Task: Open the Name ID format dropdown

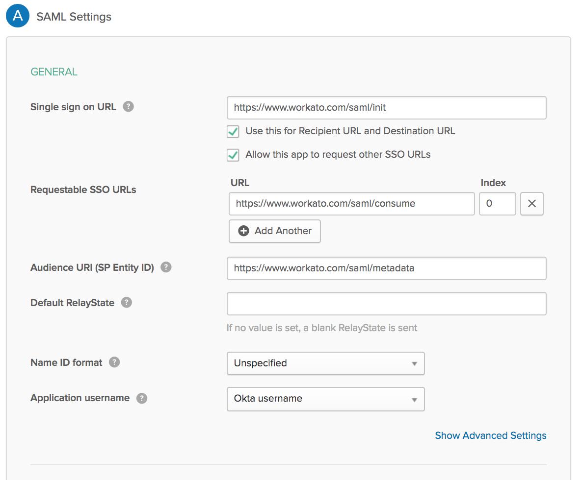Action: point(325,363)
